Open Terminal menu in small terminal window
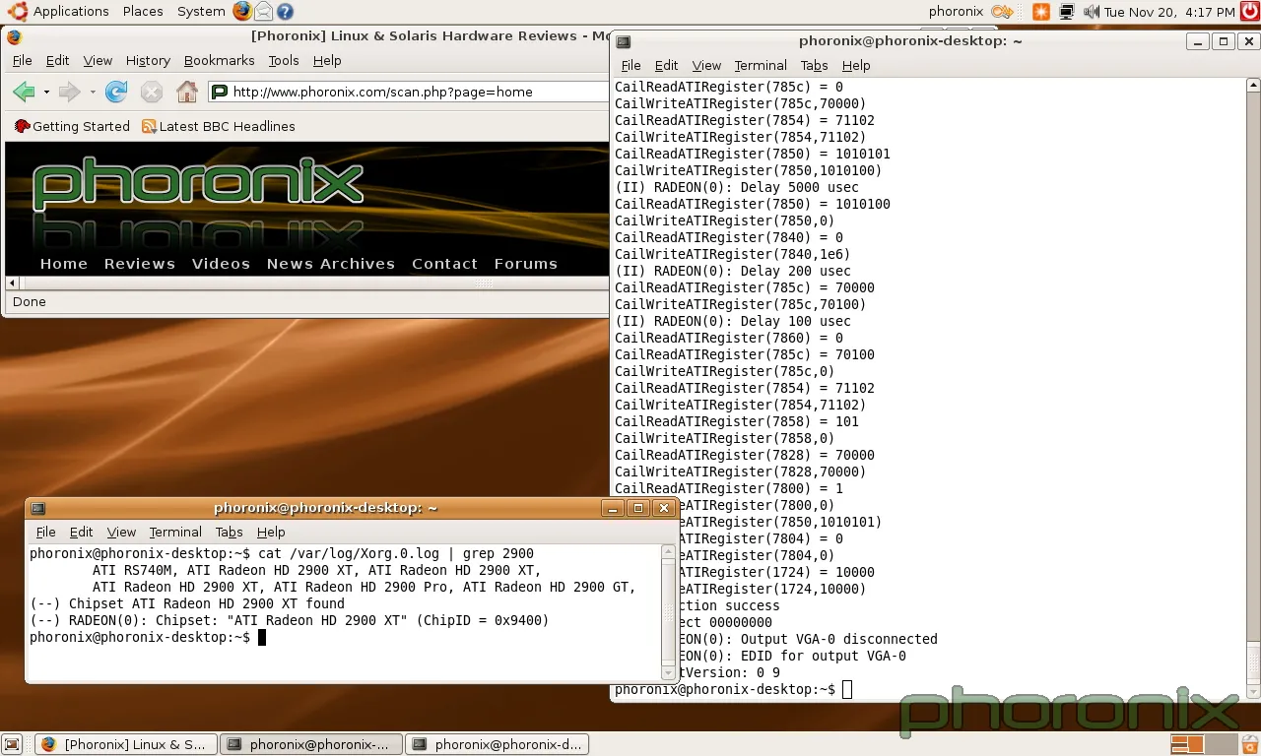The height and width of the screenshot is (756, 1261). click(x=175, y=532)
